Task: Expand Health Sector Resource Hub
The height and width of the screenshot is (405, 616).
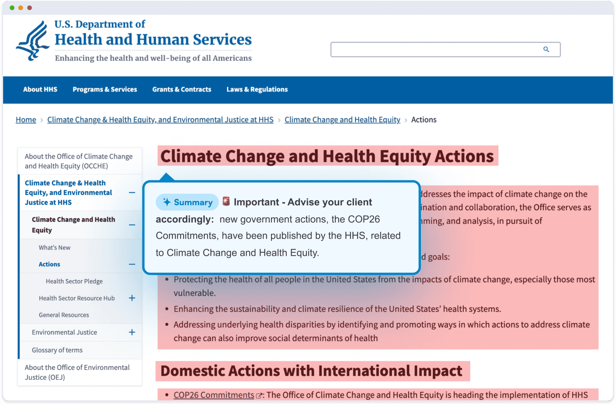Action: 132,298
